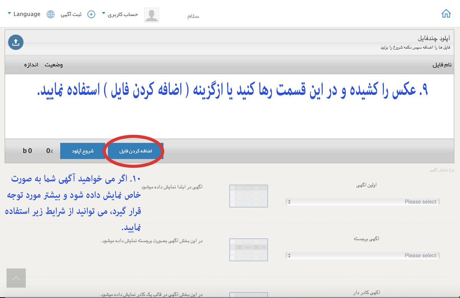The image size is (460, 298).
Task: Click the آپلود چندفایل heading
Action: [x=434, y=39]
